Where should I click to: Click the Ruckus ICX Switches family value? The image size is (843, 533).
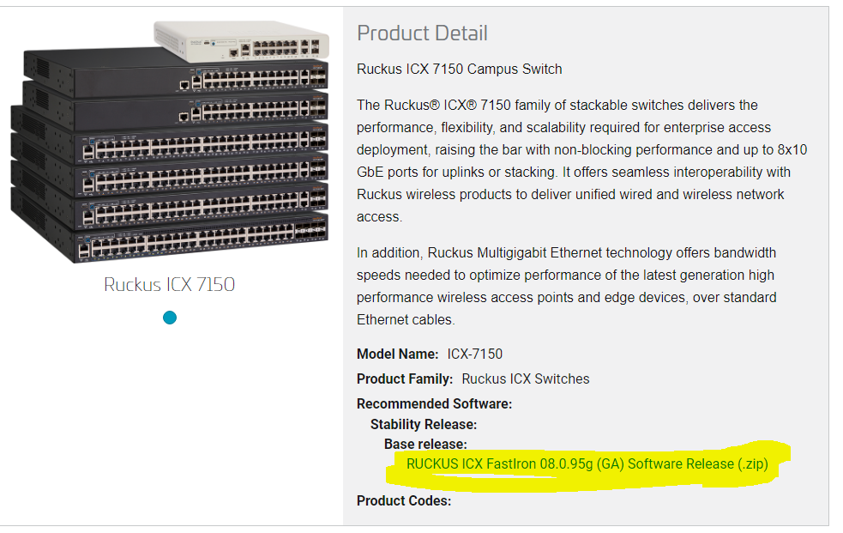point(526,379)
